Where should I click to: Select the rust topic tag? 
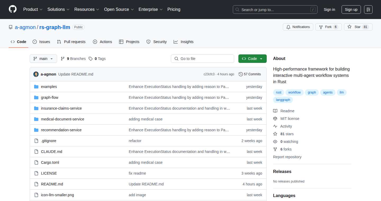(x=279, y=92)
